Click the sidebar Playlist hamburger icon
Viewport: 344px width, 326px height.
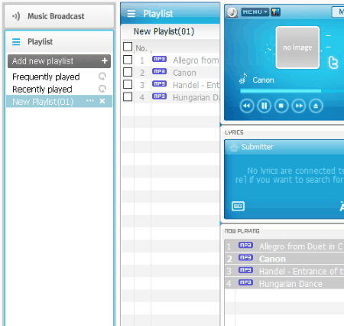tap(16, 41)
